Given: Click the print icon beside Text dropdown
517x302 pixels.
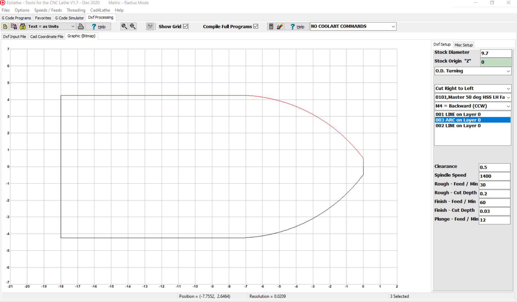Looking at the screenshot, I should tap(81, 26).
